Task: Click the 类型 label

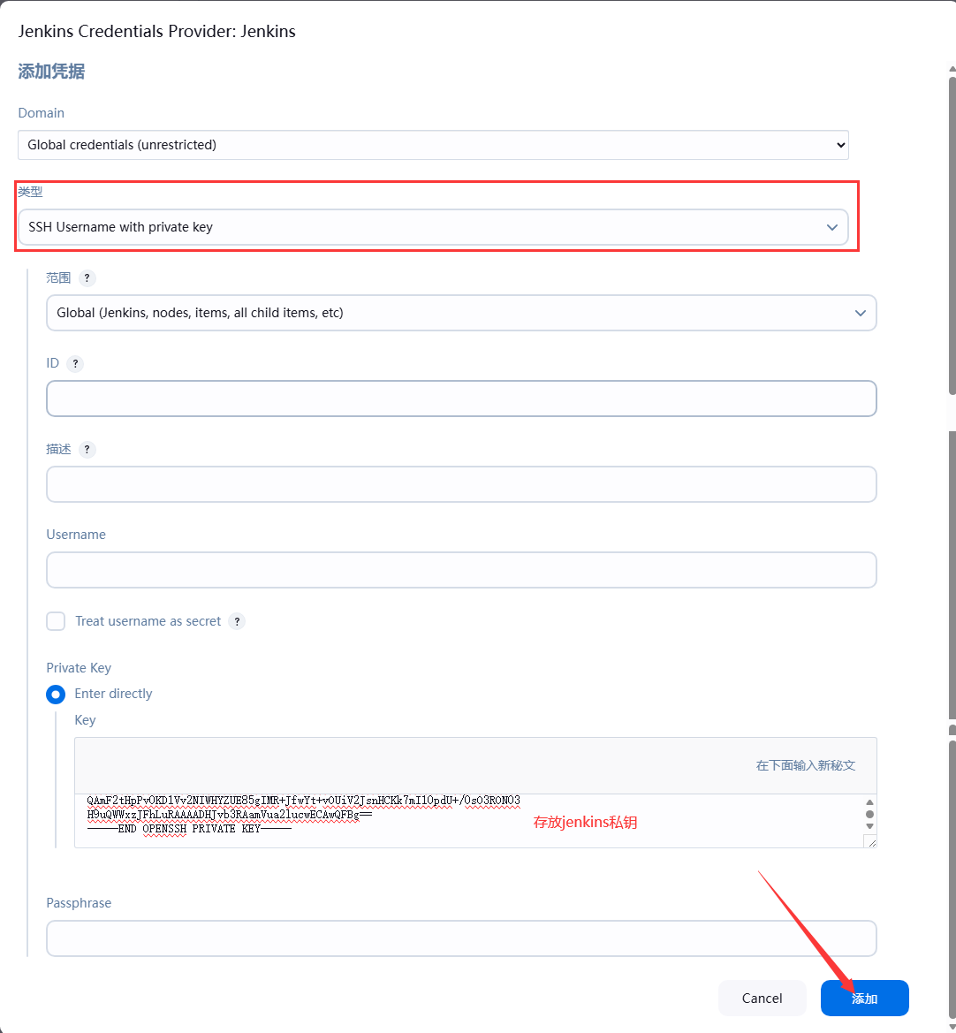Action: click(30, 192)
